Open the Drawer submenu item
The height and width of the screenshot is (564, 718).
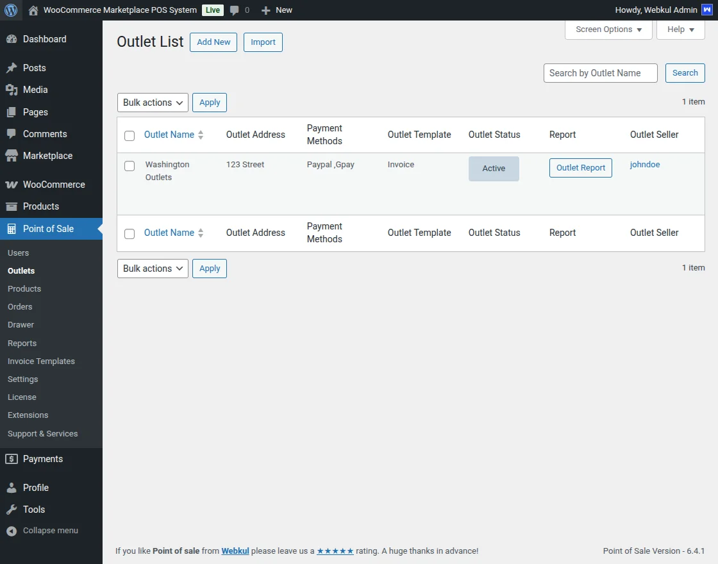21,324
